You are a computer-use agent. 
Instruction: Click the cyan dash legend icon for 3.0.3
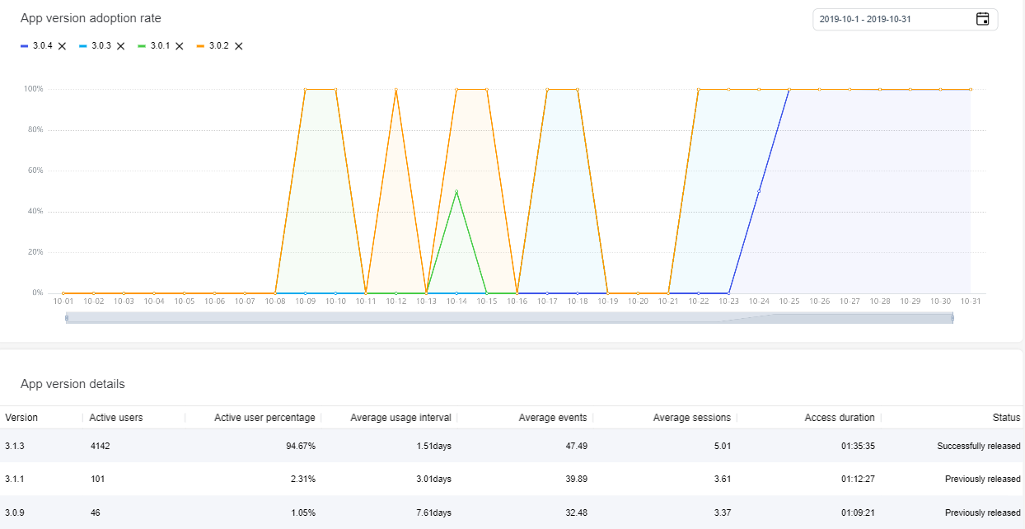(x=84, y=46)
